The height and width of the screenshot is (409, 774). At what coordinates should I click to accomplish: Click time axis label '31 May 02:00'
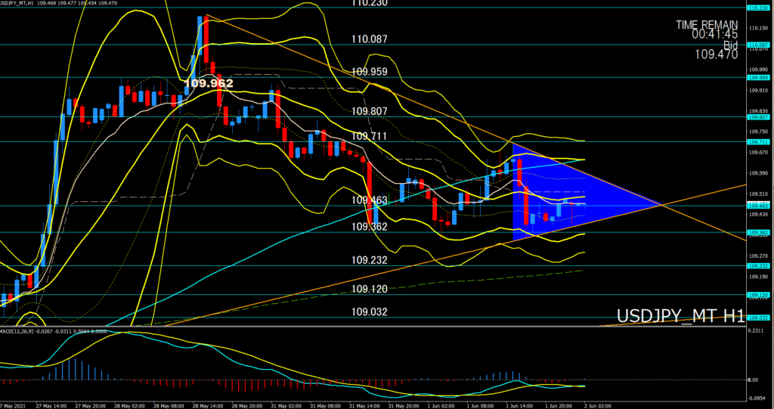[x=285, y=405]
